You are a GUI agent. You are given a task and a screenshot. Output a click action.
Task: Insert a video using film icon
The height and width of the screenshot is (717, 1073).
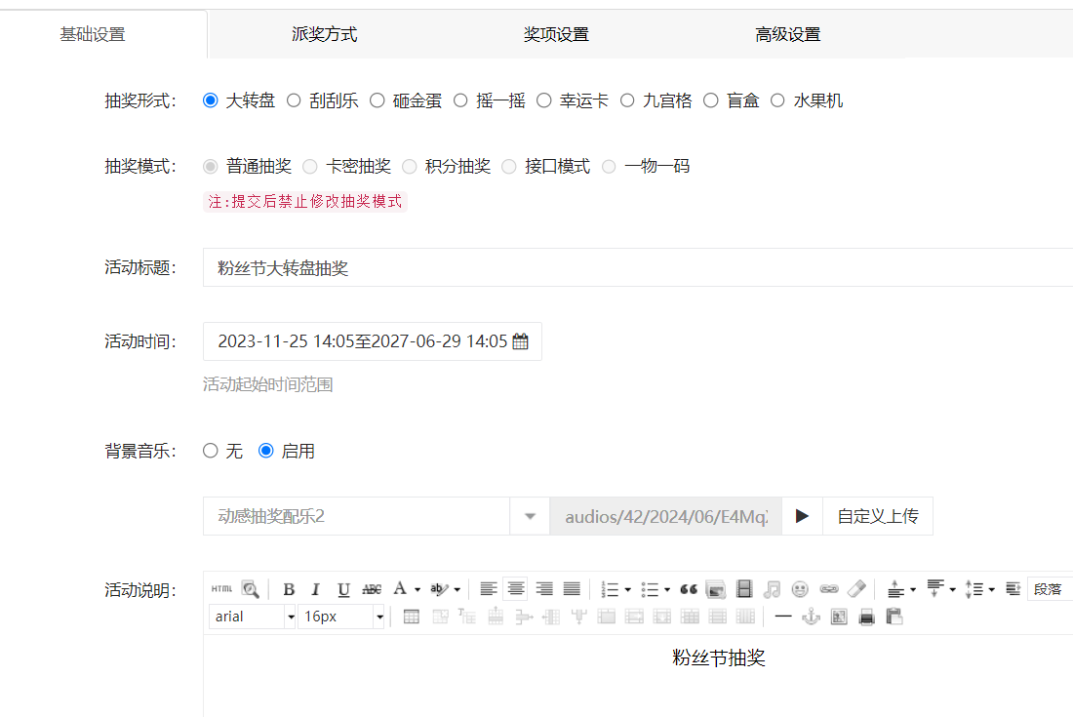(x=744, y=589)
